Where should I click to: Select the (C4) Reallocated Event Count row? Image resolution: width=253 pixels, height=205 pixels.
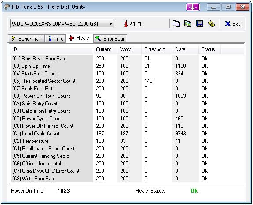[x=116, y=149]
